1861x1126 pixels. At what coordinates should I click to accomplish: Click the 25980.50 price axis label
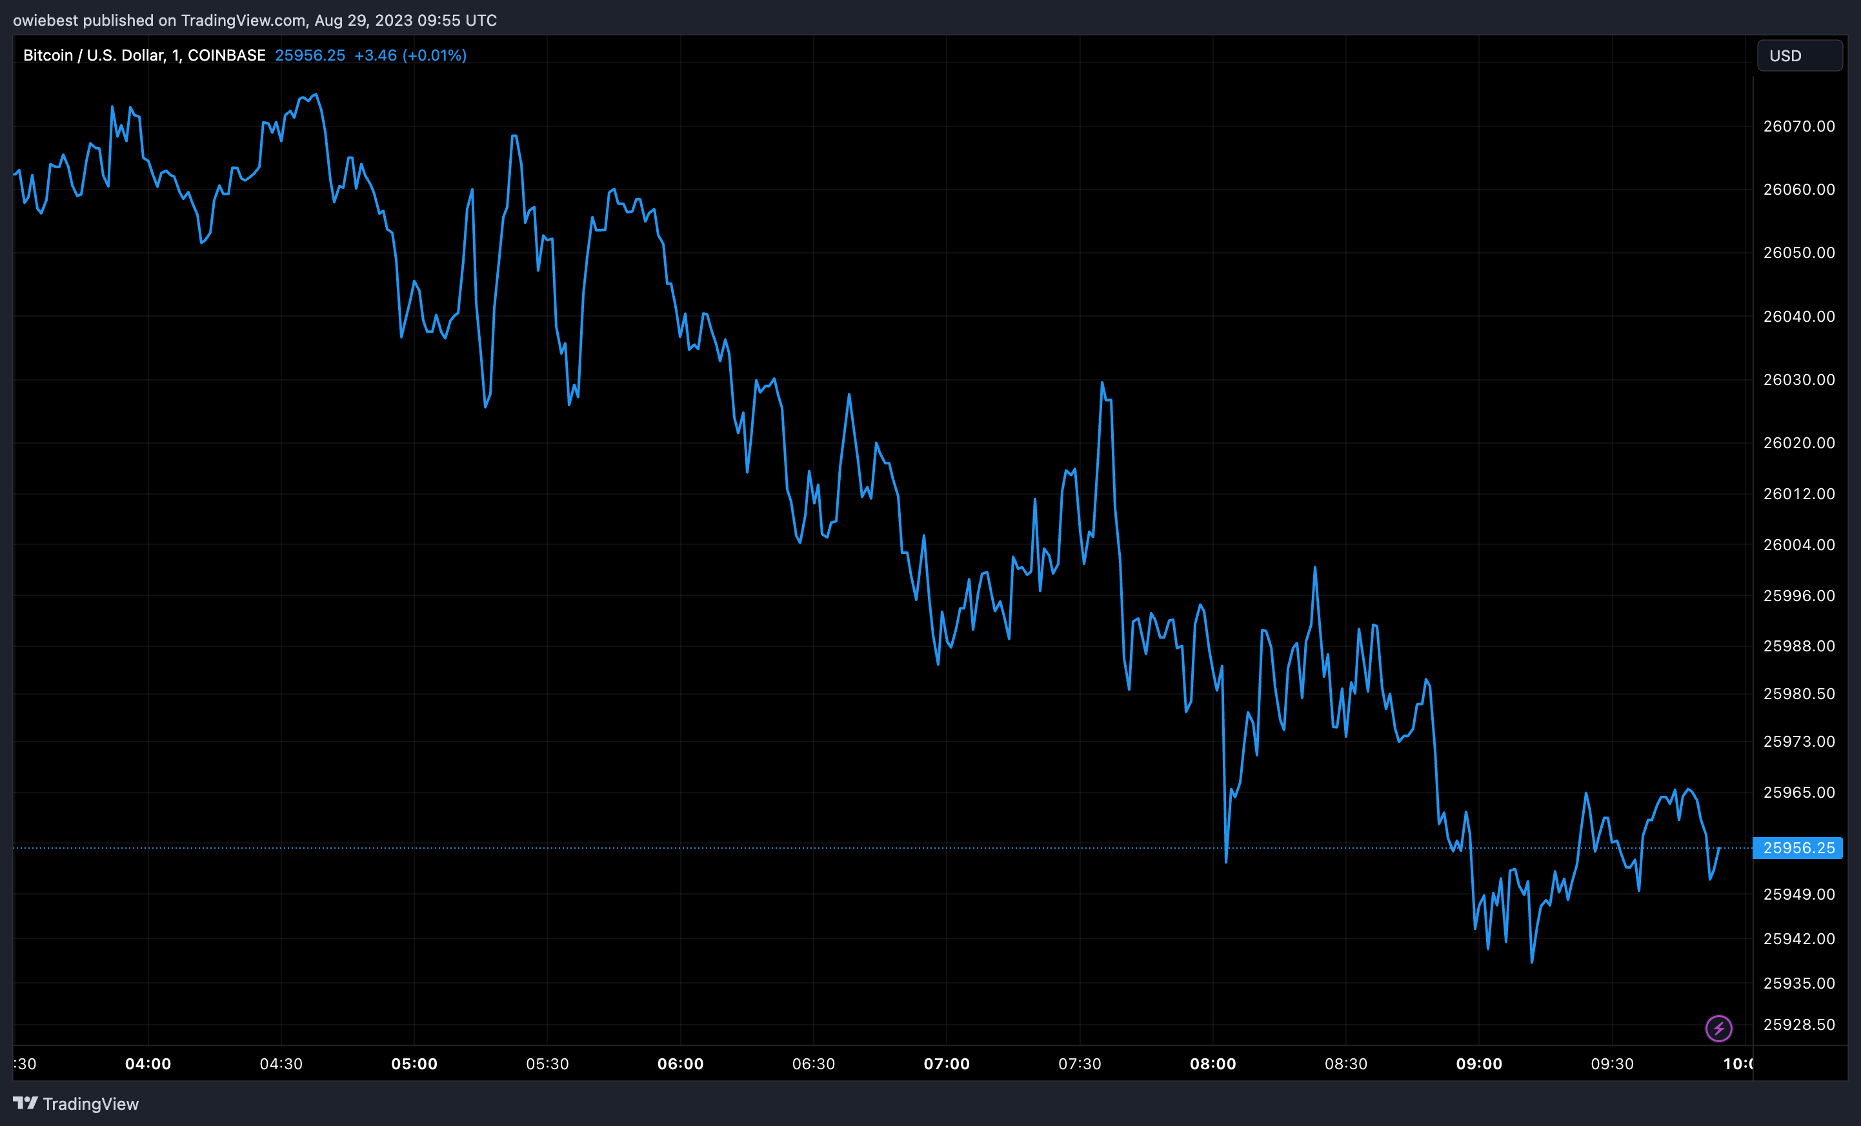click(1798, 693)
